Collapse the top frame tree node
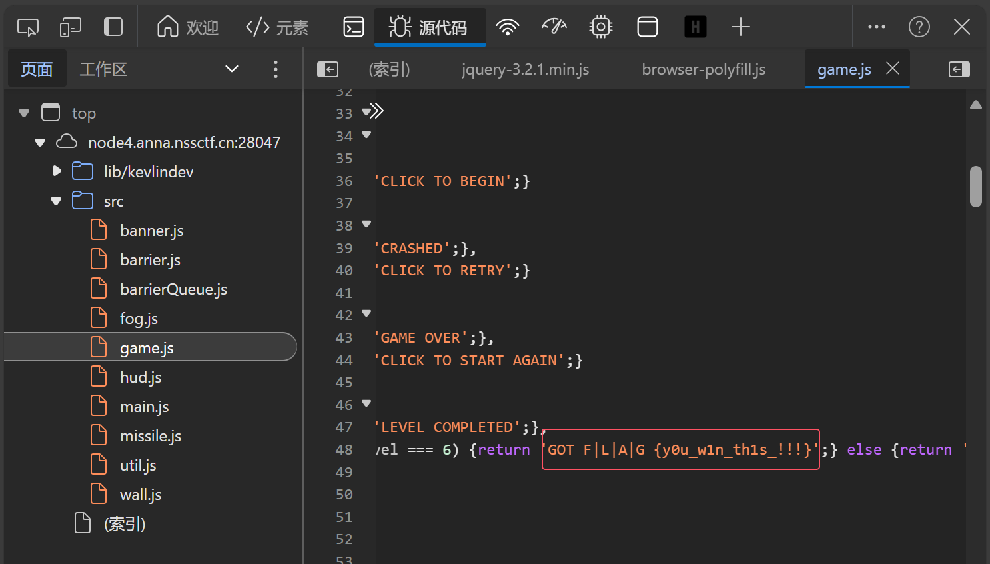 (24, 113)
